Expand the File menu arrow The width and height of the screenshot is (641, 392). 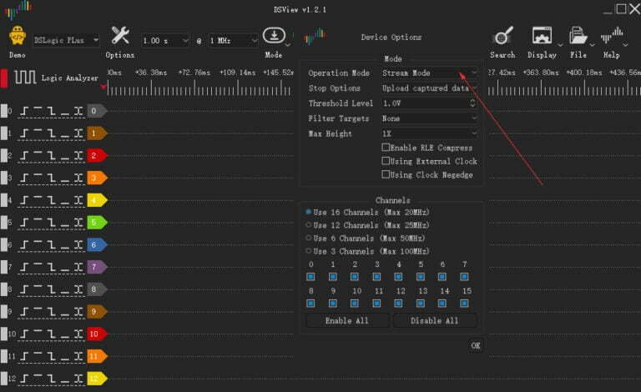click(x=592, y=44)
